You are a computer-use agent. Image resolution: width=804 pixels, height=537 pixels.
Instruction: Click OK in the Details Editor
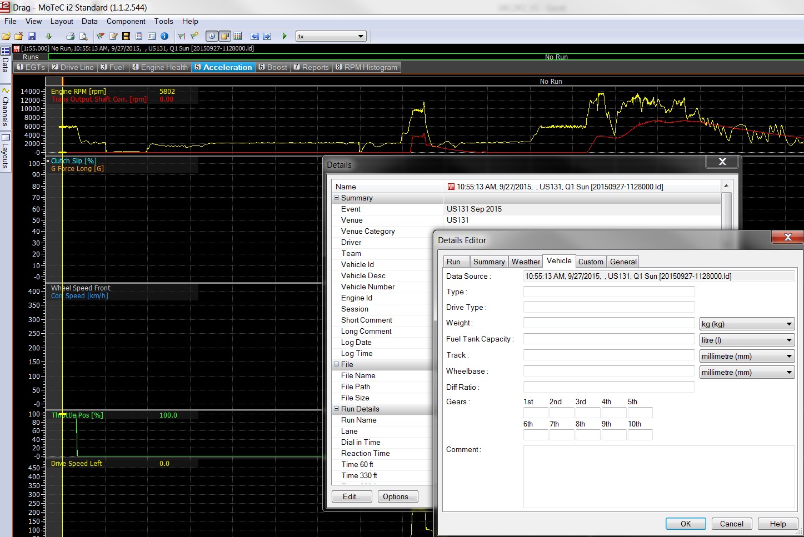pyautogui.click(x=686, y=524)
